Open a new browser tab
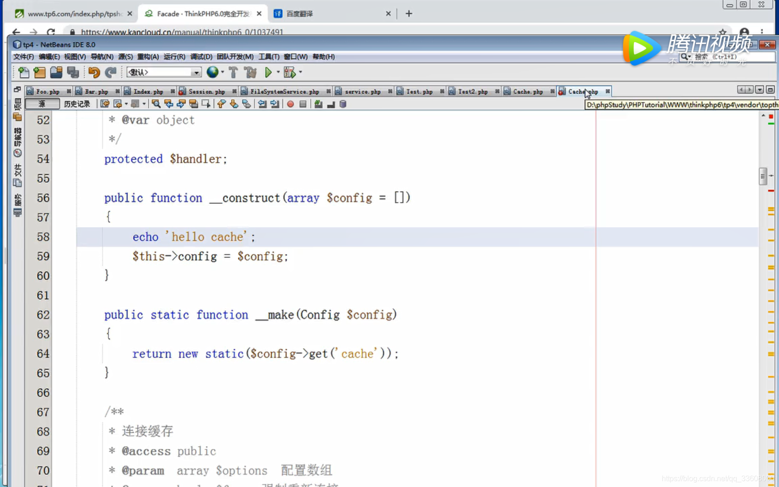 pos(409,13)
